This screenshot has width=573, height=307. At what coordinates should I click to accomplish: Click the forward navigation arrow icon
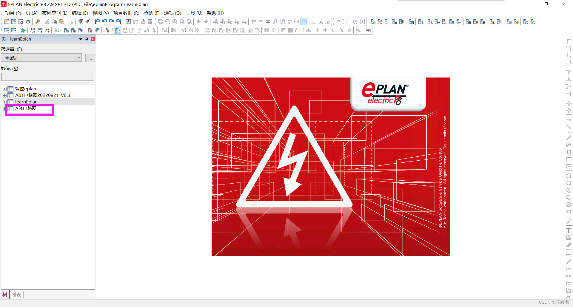point(206,21)
